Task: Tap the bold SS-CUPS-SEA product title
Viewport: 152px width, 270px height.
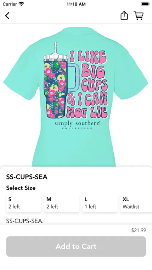Action: pos(27,177)
